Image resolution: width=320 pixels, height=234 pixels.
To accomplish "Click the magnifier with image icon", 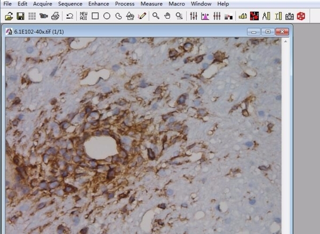I will click(x=179, y=16).
